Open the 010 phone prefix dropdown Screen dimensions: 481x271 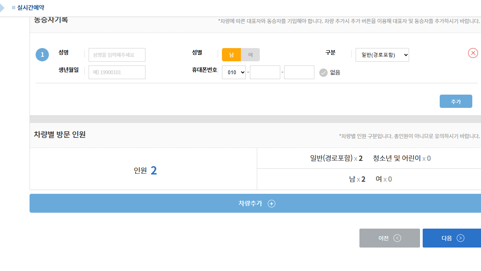(x=233, y=72)
